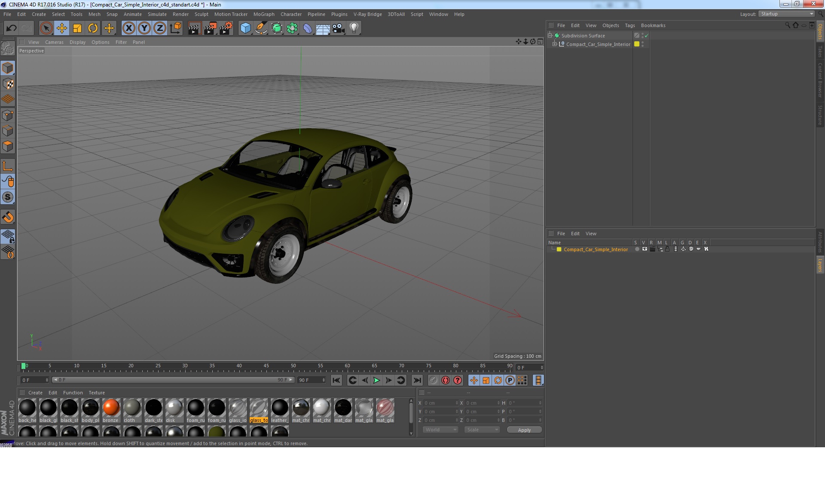This screenshot has width=825, height=498.
Task: Open the MoGraph menu
Action: [x=264, y=14]
